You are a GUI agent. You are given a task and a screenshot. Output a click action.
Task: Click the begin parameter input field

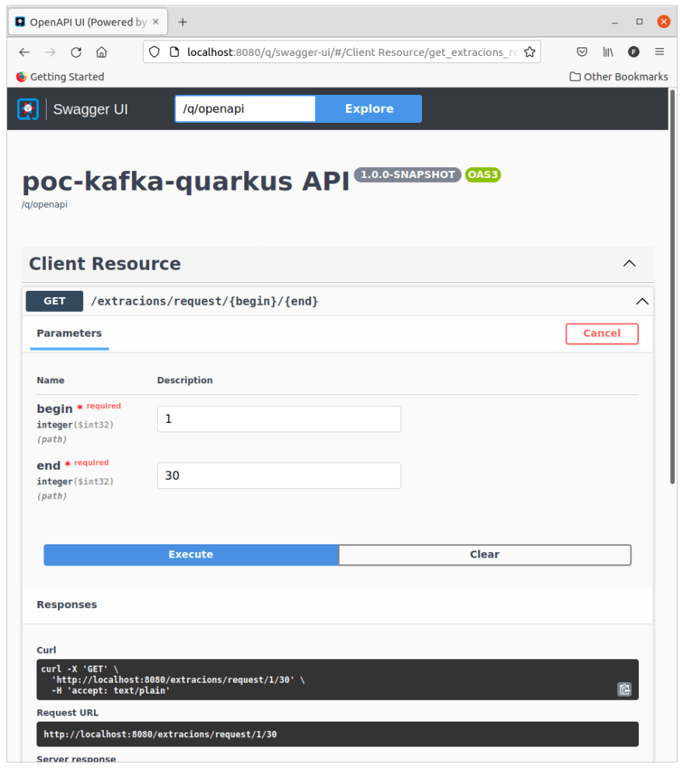click(278, 419)
